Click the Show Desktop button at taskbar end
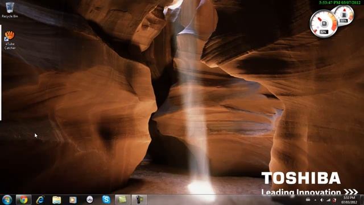The width and height of the screenshot is (364, 205). point(362,200)
